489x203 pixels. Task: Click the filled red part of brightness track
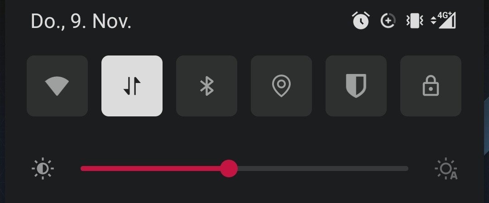[x=151, y=169]
